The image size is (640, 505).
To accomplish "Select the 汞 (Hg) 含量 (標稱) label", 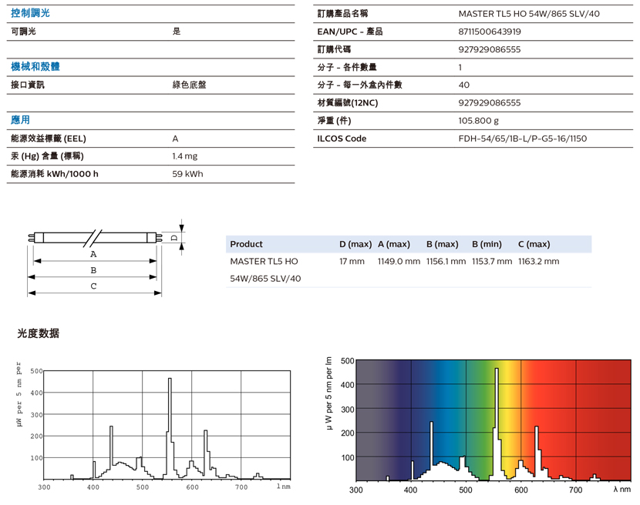I will click(x=47, y=156).
